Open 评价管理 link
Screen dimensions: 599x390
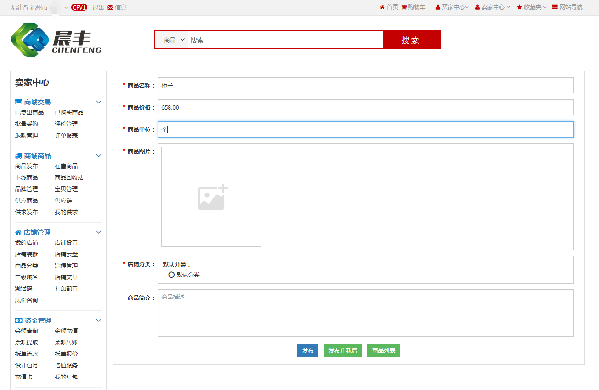pos(66,124)
